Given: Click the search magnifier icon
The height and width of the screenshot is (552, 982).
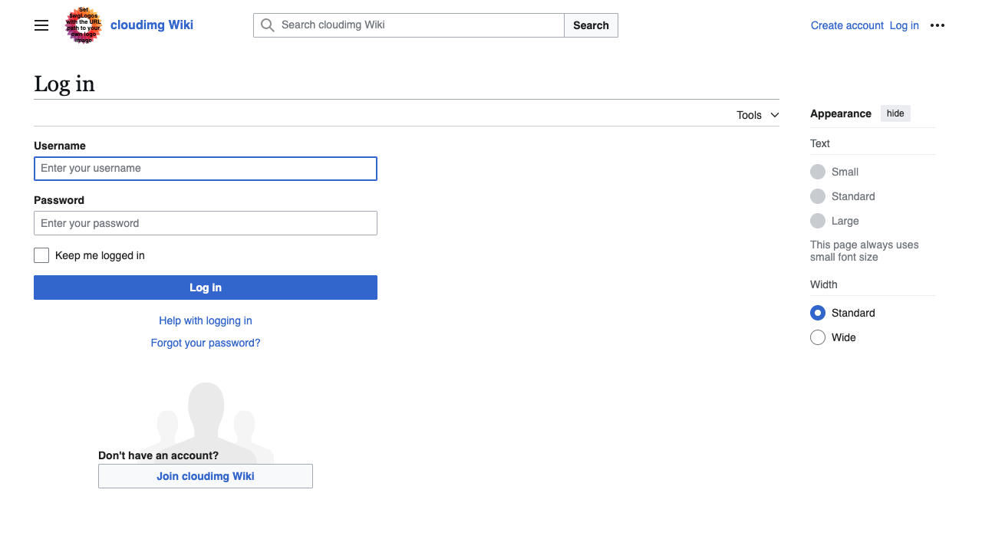Looking at the screenshot, I should 267,25.
